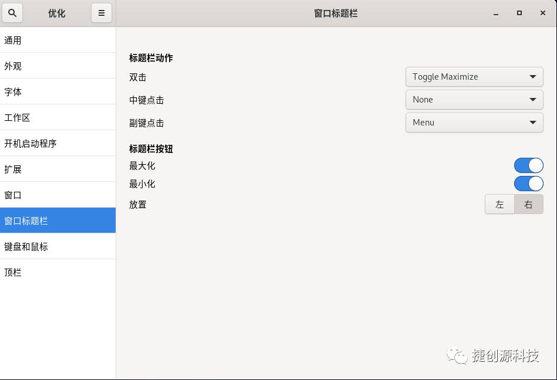
Task: Toggle the 最大化 titlebar button switch
Action: [529, 165]
